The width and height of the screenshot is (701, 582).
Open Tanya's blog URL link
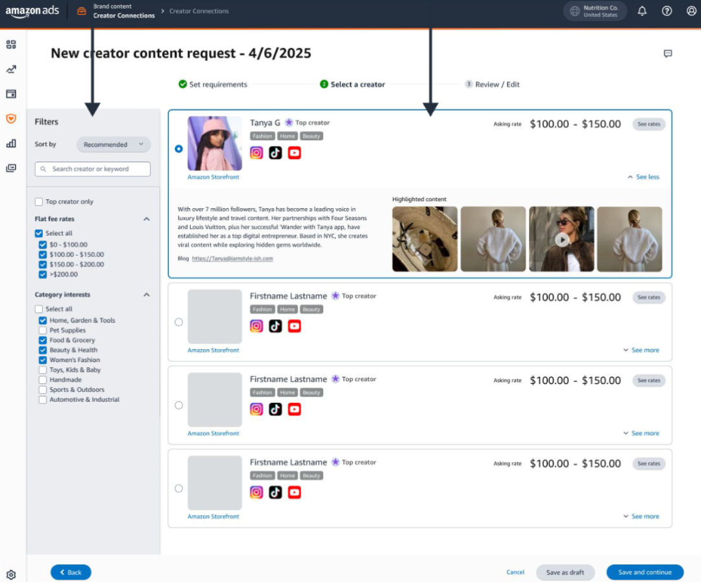[x=232, y=258]
